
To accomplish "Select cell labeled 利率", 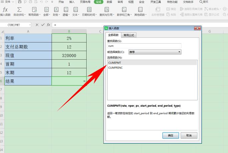I will click(x=28, y=38).
